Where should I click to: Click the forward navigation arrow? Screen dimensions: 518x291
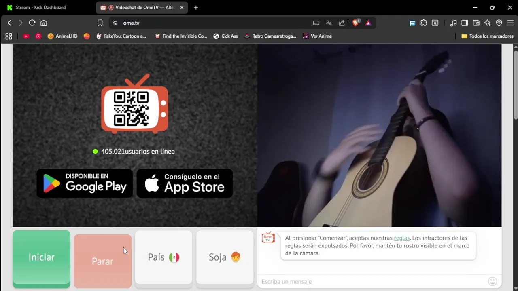point(21,23)
